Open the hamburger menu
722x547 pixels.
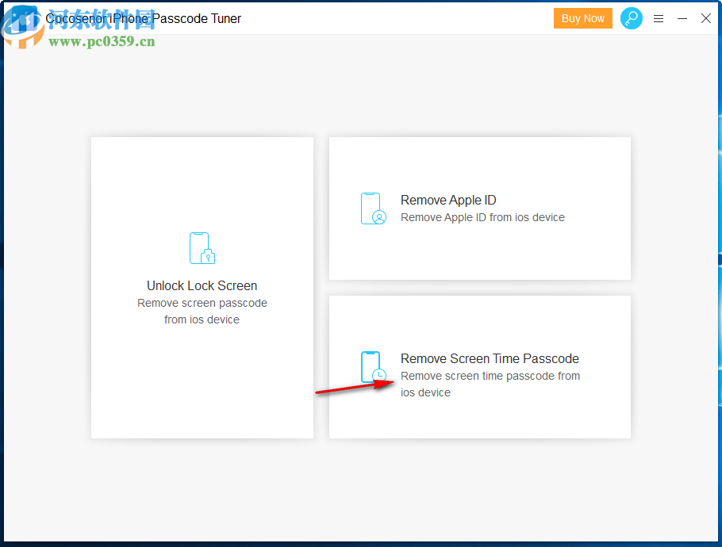659,18
